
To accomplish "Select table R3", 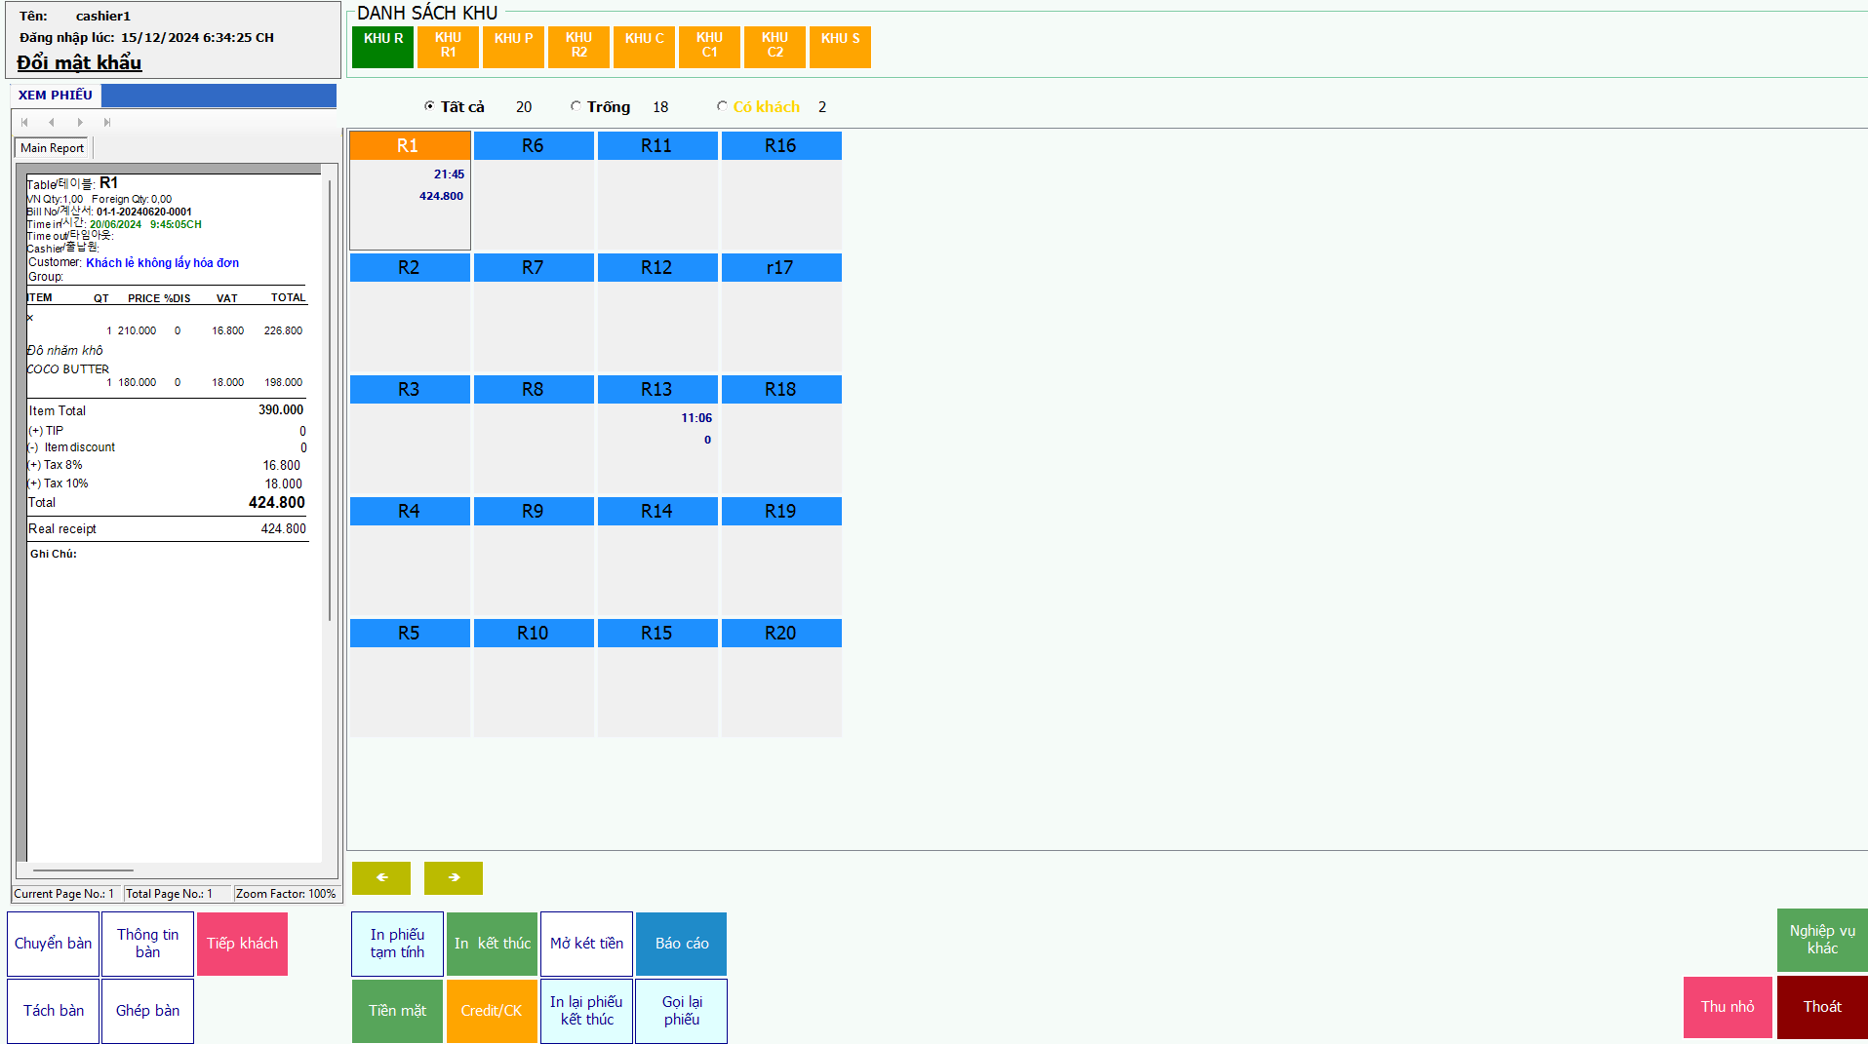I will click(410, 434).
